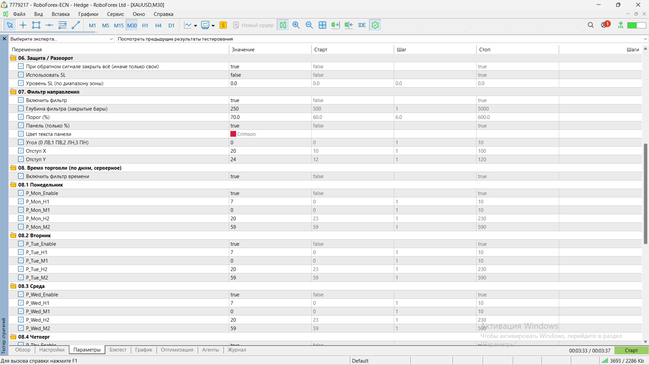Open the search magnifier in toolbar
649x365 pixels.
point(591,25)
